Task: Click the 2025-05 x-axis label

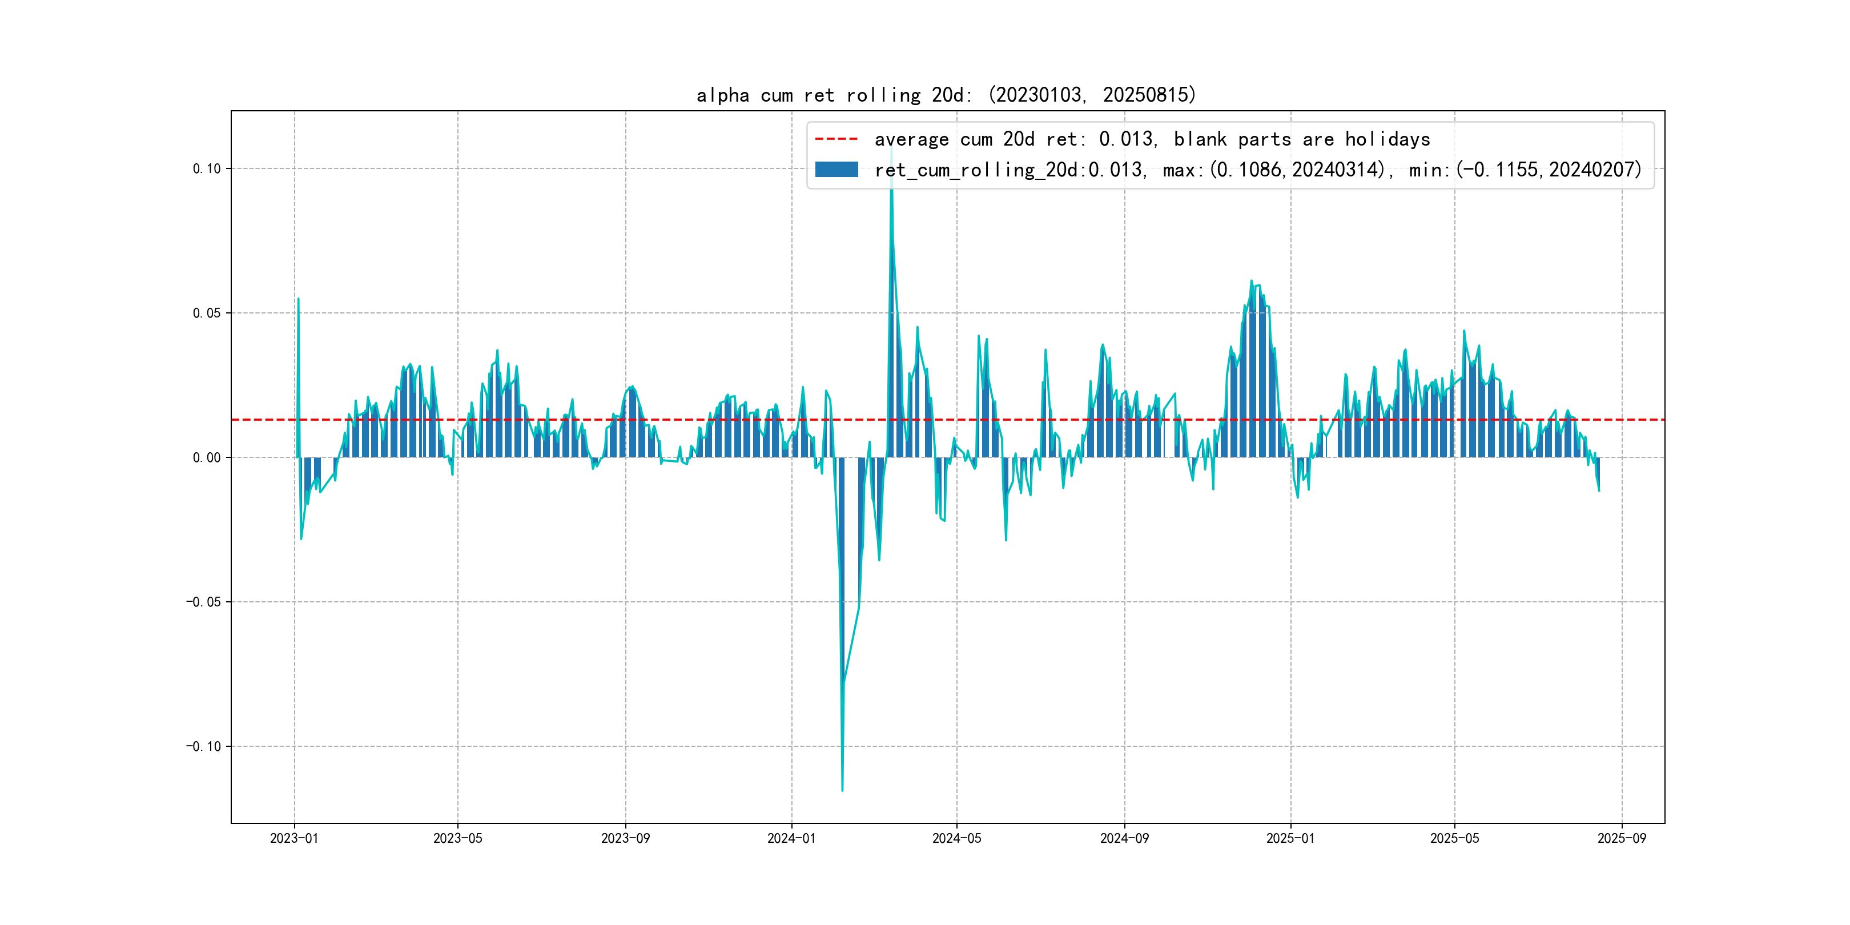Action: point(1454,838)
